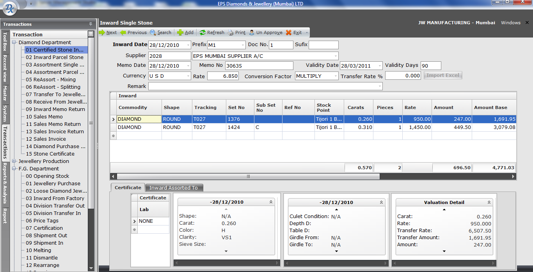The image size is (533, 272).
Task: Click the Print printer icon
Action: 231,32
